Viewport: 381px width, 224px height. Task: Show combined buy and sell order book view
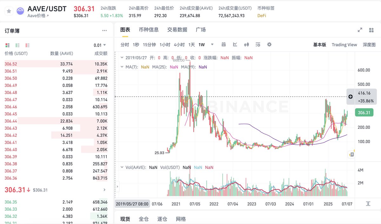(8, 45)
